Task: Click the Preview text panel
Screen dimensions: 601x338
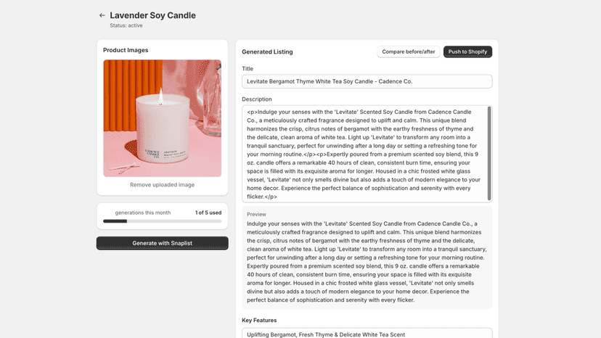Action: coord(367,257)
